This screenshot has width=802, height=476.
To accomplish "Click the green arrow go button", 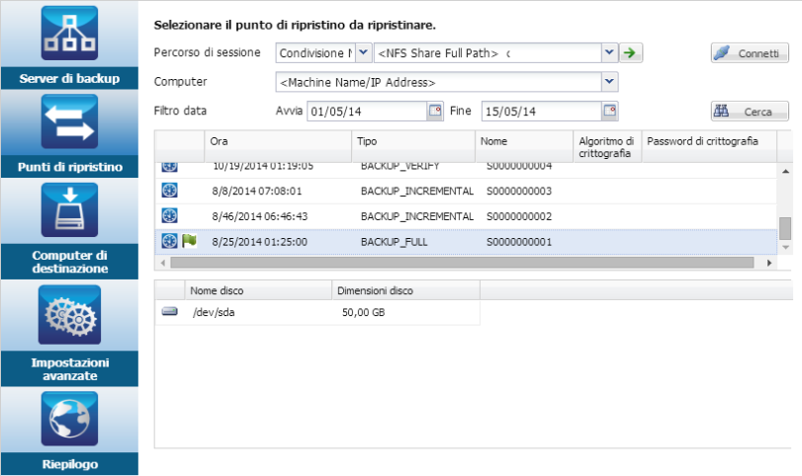I will point(631,52).
